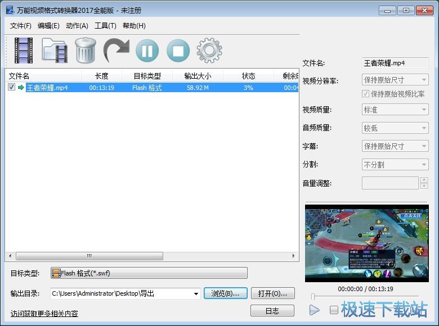Close the converter window

(424, 11)
